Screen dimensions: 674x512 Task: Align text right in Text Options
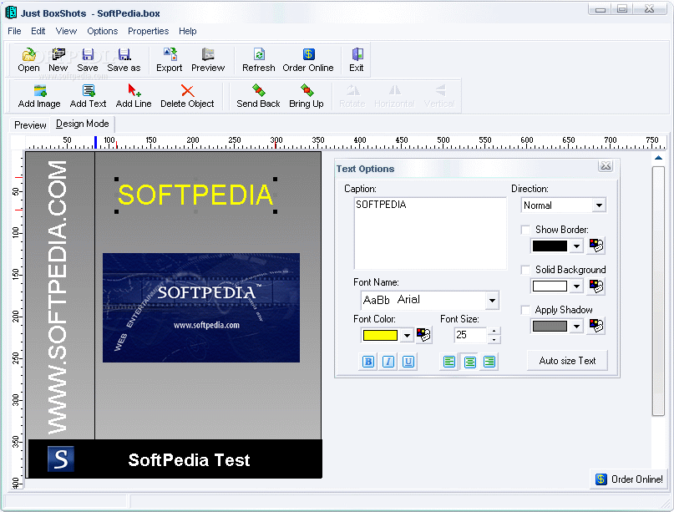489,362
